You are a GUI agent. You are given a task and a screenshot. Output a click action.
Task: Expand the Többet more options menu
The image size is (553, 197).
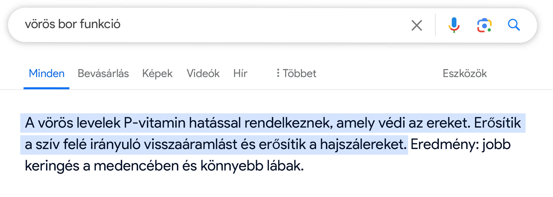pyautogui.click(x=296, y=73)
